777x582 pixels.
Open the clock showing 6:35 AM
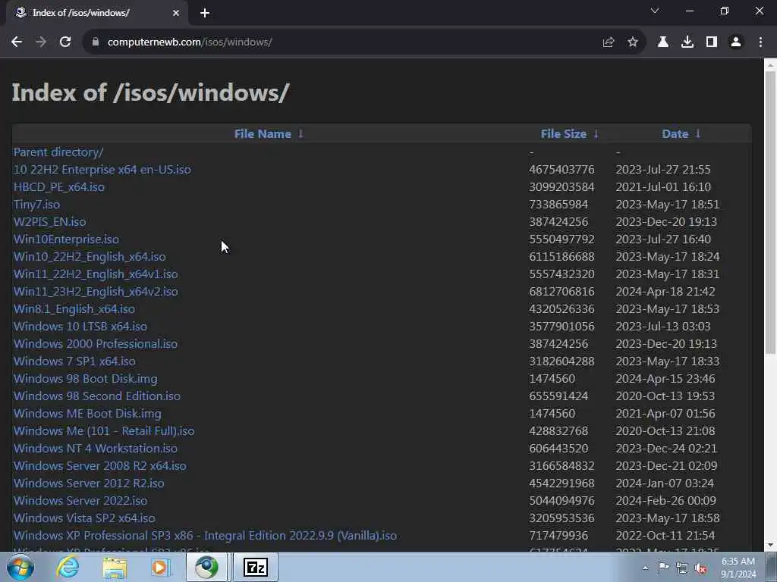click(x=738, y=568)
